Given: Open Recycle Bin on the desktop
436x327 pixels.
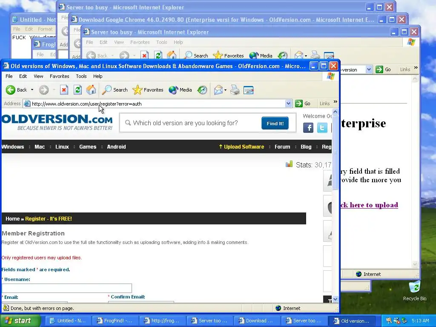Looking at the screenshot, I should coord(415,290).
